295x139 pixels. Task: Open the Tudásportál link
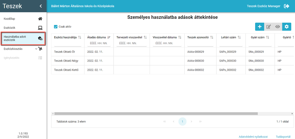click(x=283, y=137)
